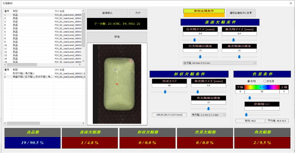Click the red defect circle on tablet image
Screen dimensions: 295x153
coord(131,60)
